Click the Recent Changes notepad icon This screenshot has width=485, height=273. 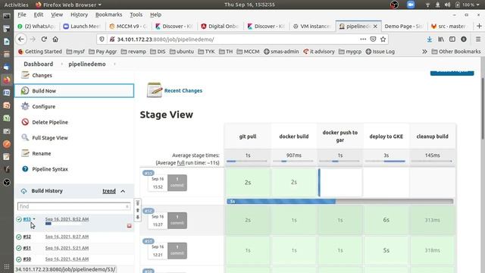[x=154, y=90]
